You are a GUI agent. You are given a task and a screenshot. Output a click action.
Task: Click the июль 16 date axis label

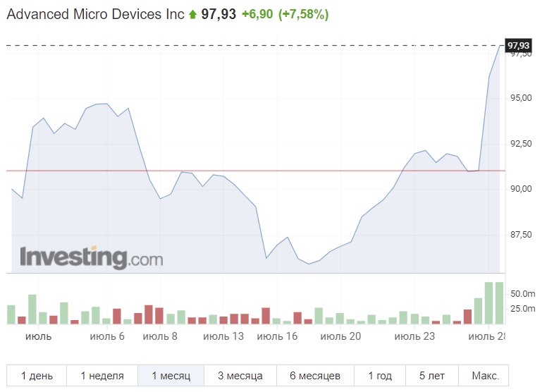coord(277,336)
